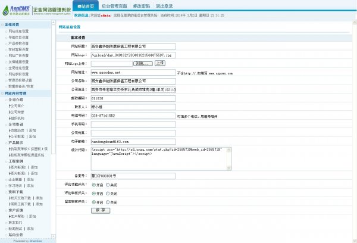Select 开启 for 评论功能开关

tap(93, 185)
